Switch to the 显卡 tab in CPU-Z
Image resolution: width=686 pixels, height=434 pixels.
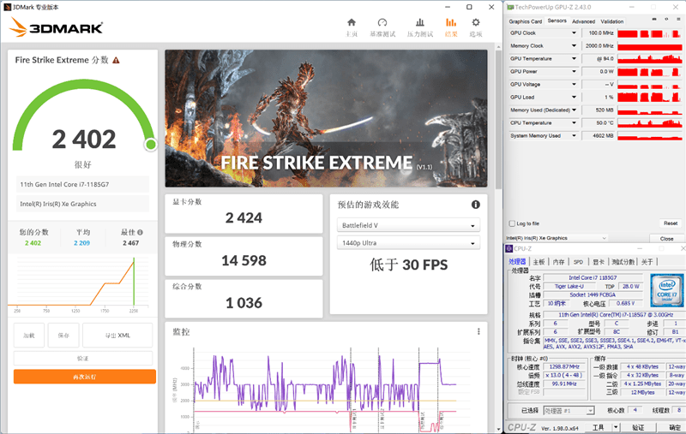tap(598, 262)
